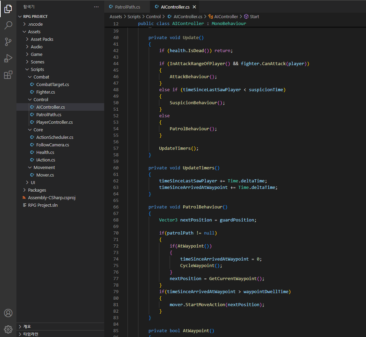Viewport: 366px width, 337px height.
Task: Open the Manage settings gear icon
Action: pyautogui.click(x=8, y=329)
